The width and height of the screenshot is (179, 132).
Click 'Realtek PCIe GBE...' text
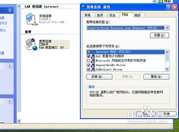click(x=53, y=22)
